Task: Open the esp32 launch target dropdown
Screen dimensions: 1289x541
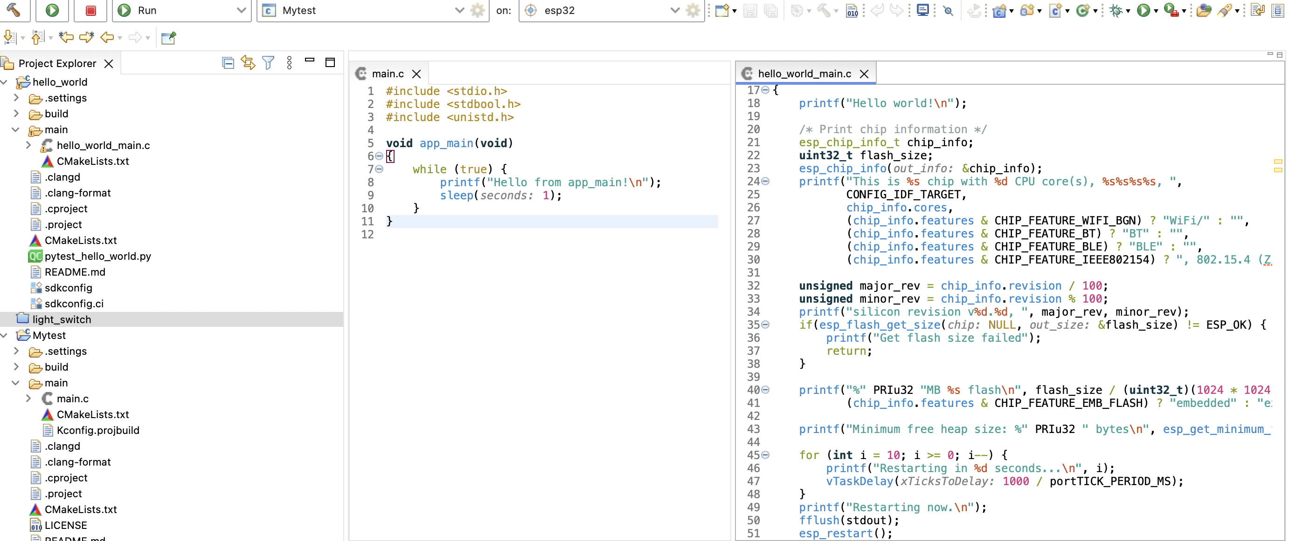Action: 675,10
